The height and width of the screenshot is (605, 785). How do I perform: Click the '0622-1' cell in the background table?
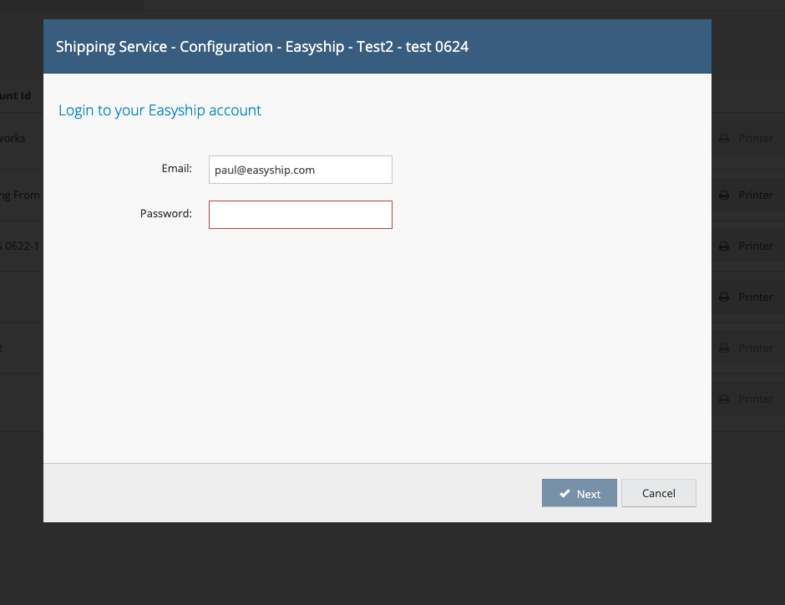(x=19, y=247)
